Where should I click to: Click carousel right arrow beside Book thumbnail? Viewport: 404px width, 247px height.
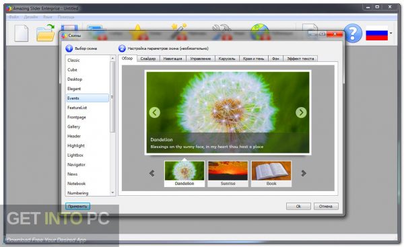[x=304, y=174]
